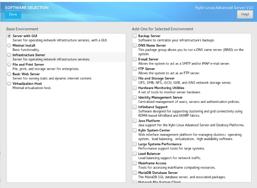
Task: Check Hardware Monitoring Utilities box
Action: [x=135, y=88]
